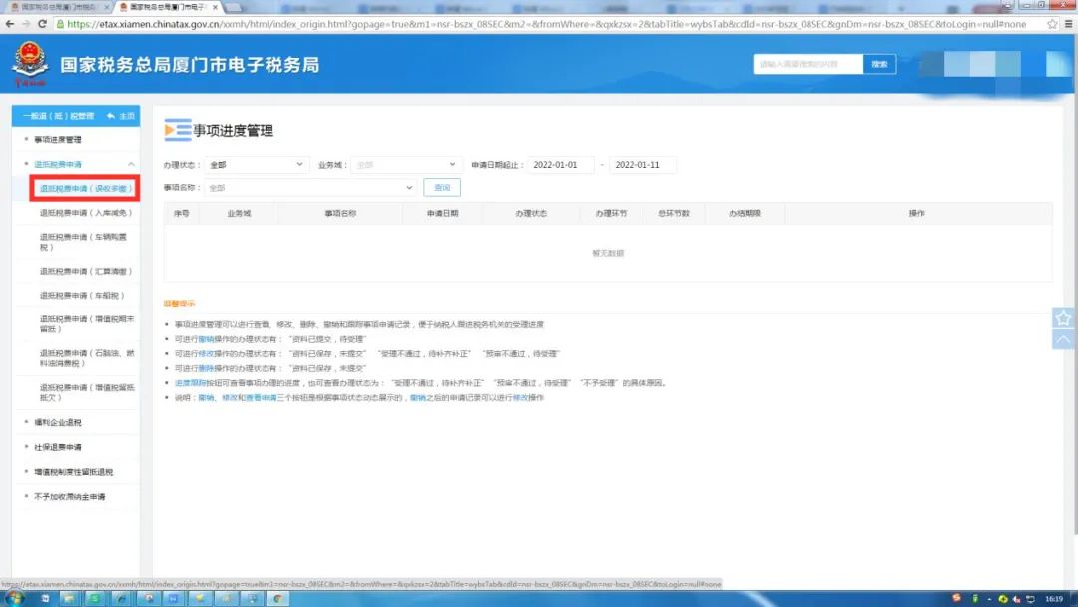Select 退抵税费申请（误收多缴）
This screenshot has width=1078, height=607.
pos(85,188)
